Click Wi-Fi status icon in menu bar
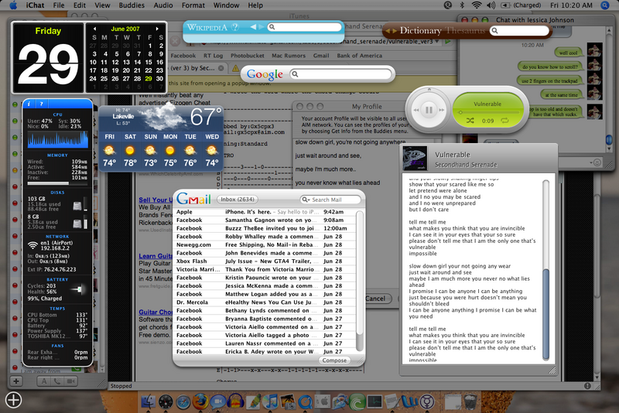Image resolution: width=619 pixels, height=413 pixels. (x=477, y=5)
